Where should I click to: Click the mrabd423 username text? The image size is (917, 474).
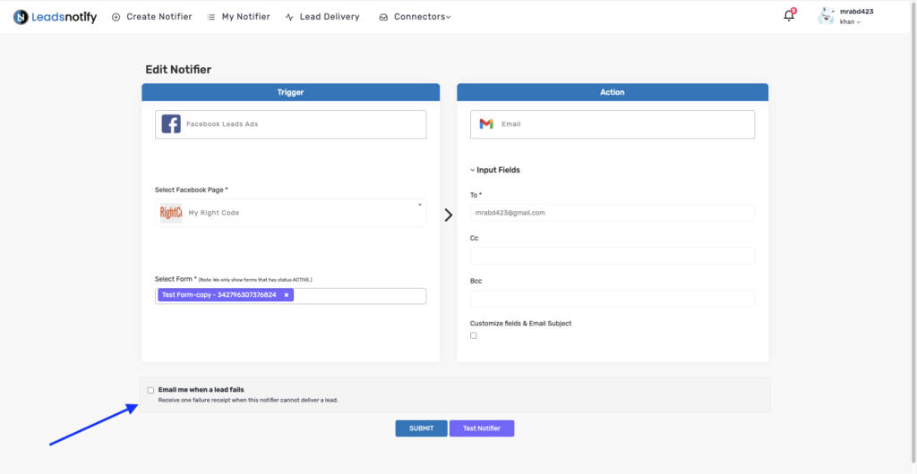point(857,11)
